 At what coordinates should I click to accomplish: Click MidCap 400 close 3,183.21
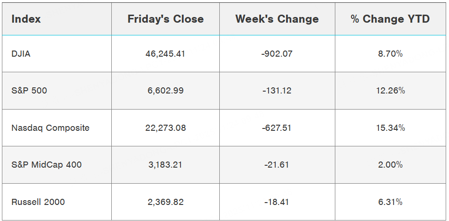tap(165, 165)
